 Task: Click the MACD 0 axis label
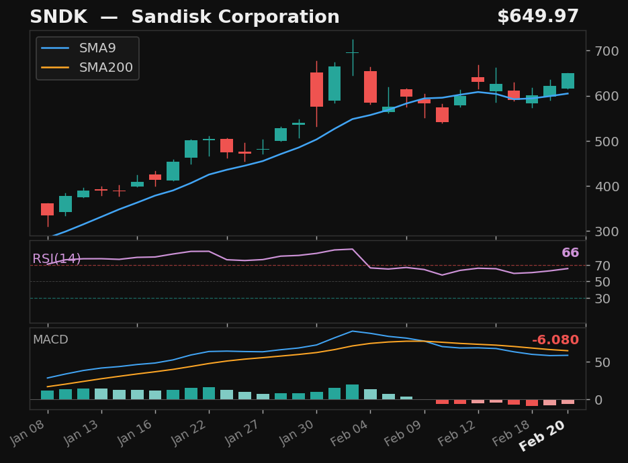(x=598, y=400)
